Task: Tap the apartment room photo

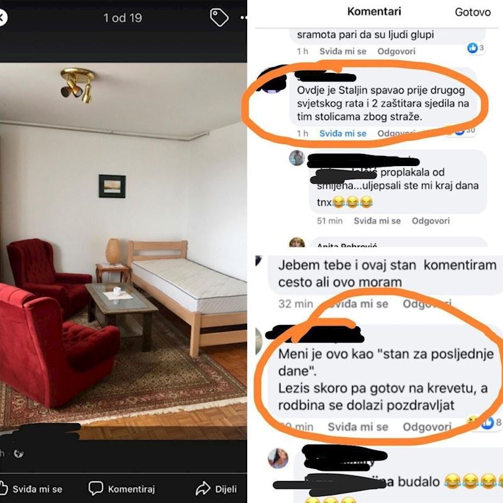Action: (123, 251)
